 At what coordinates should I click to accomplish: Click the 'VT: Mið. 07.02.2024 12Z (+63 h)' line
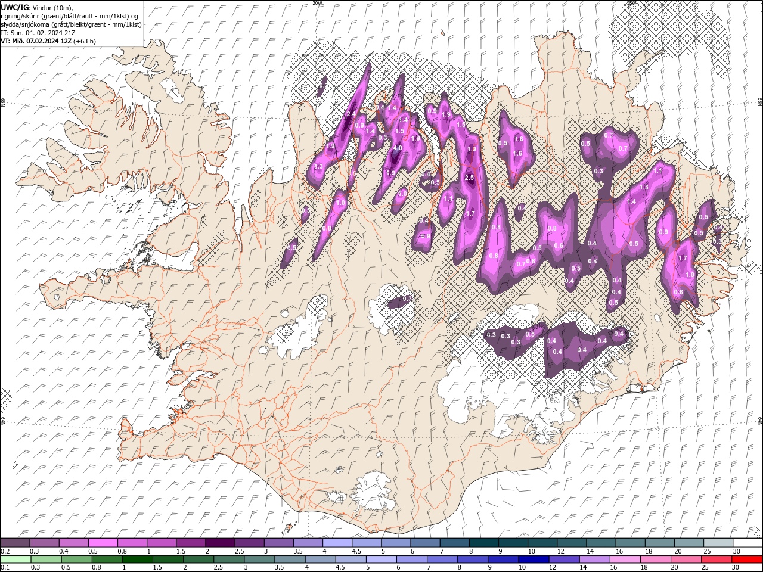[x=48, y=41]
